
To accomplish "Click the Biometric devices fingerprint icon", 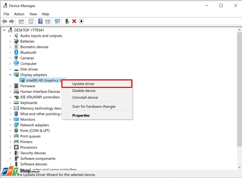I will click(x=16, y=47).
